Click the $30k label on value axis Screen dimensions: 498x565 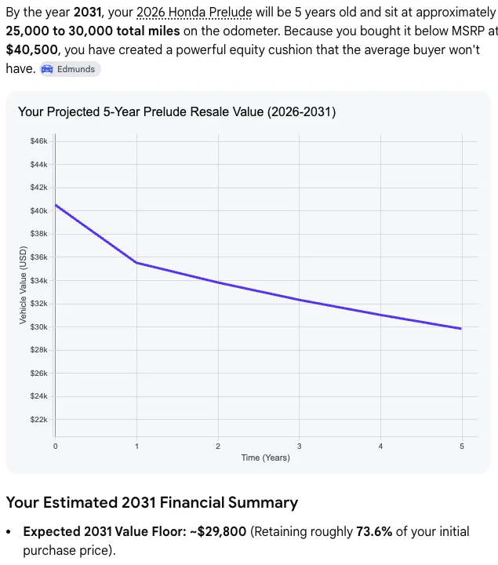(x=39, y=326)
